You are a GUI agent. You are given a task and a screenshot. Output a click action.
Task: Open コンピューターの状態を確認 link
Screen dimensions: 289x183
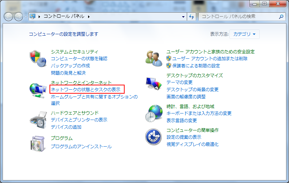tap(79, 59)
